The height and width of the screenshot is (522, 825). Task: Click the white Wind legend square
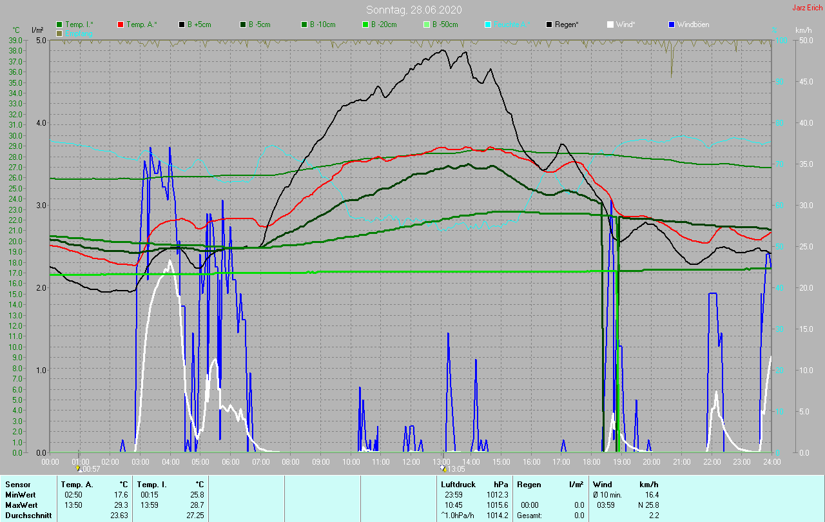click(610, 24)
